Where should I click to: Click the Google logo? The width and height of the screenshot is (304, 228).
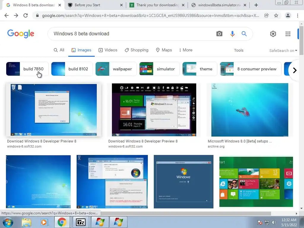point(21,34)
